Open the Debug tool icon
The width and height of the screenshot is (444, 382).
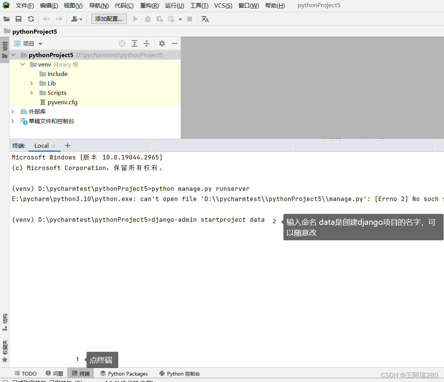pos(147,19)
